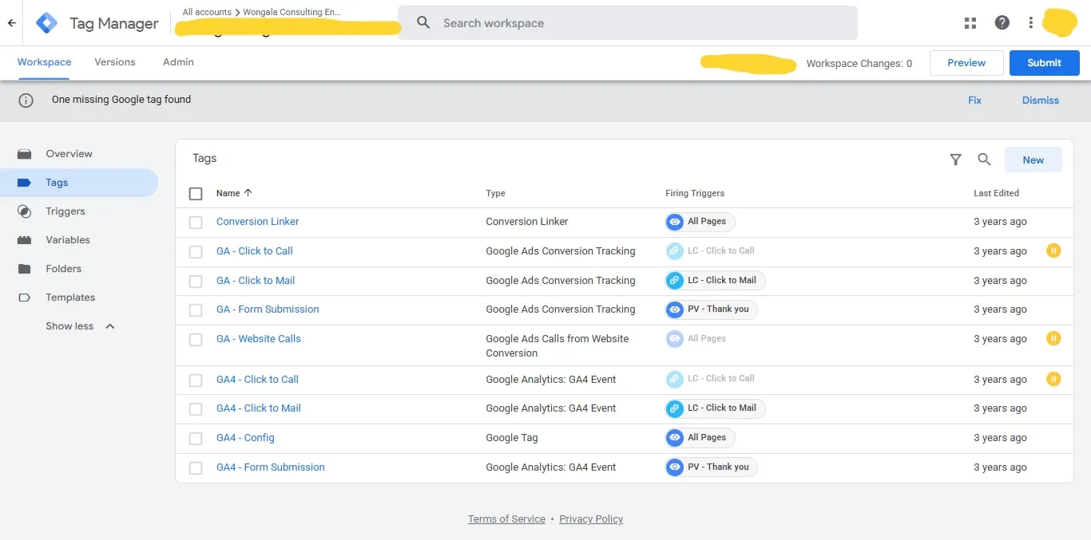Viewport: 1091px width, 540px height.
Task: Open the GA - Website Calls tag
Action: (x=258, y=339)
